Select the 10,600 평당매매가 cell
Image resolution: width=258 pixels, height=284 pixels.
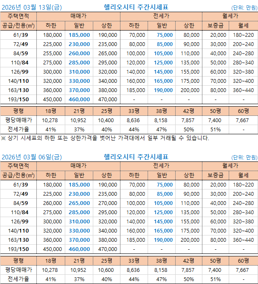coord(107,270)
